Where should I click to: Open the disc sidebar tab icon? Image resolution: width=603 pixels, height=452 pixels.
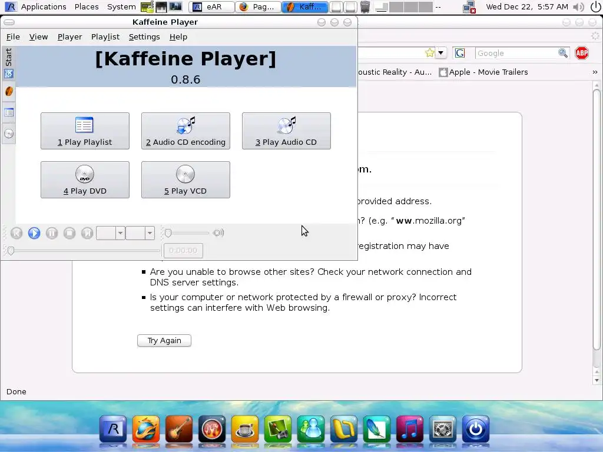[x=9, y=134]
